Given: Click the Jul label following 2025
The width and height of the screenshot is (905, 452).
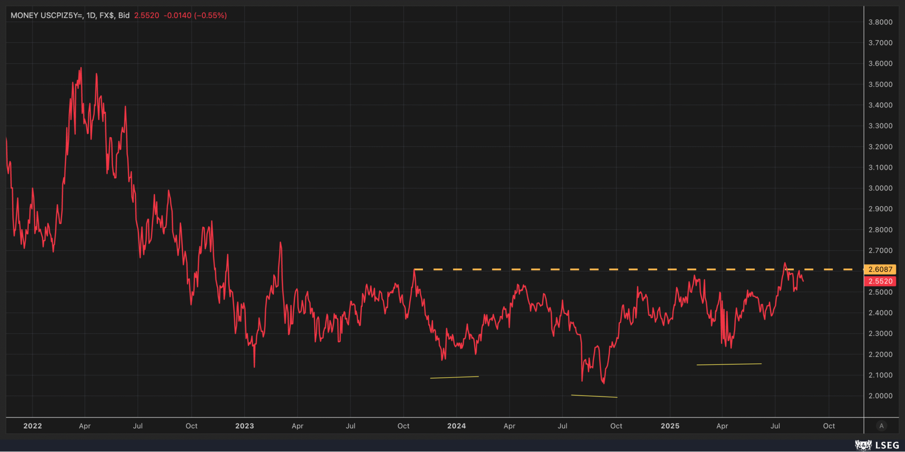Looking at the screenshot, I should [775, 426].
